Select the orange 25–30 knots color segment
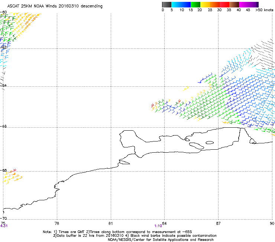Screen dimensions: 275x242 click(x=215, y=4)
